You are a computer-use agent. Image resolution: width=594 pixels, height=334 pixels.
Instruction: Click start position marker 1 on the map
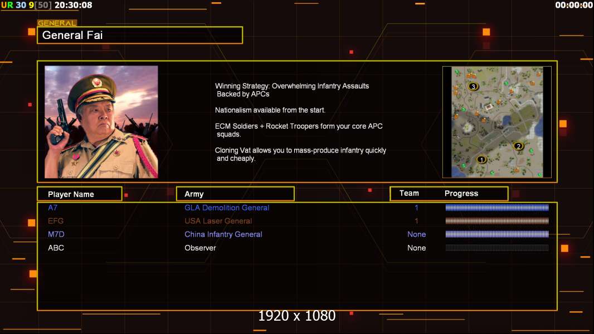click(481, 160)
